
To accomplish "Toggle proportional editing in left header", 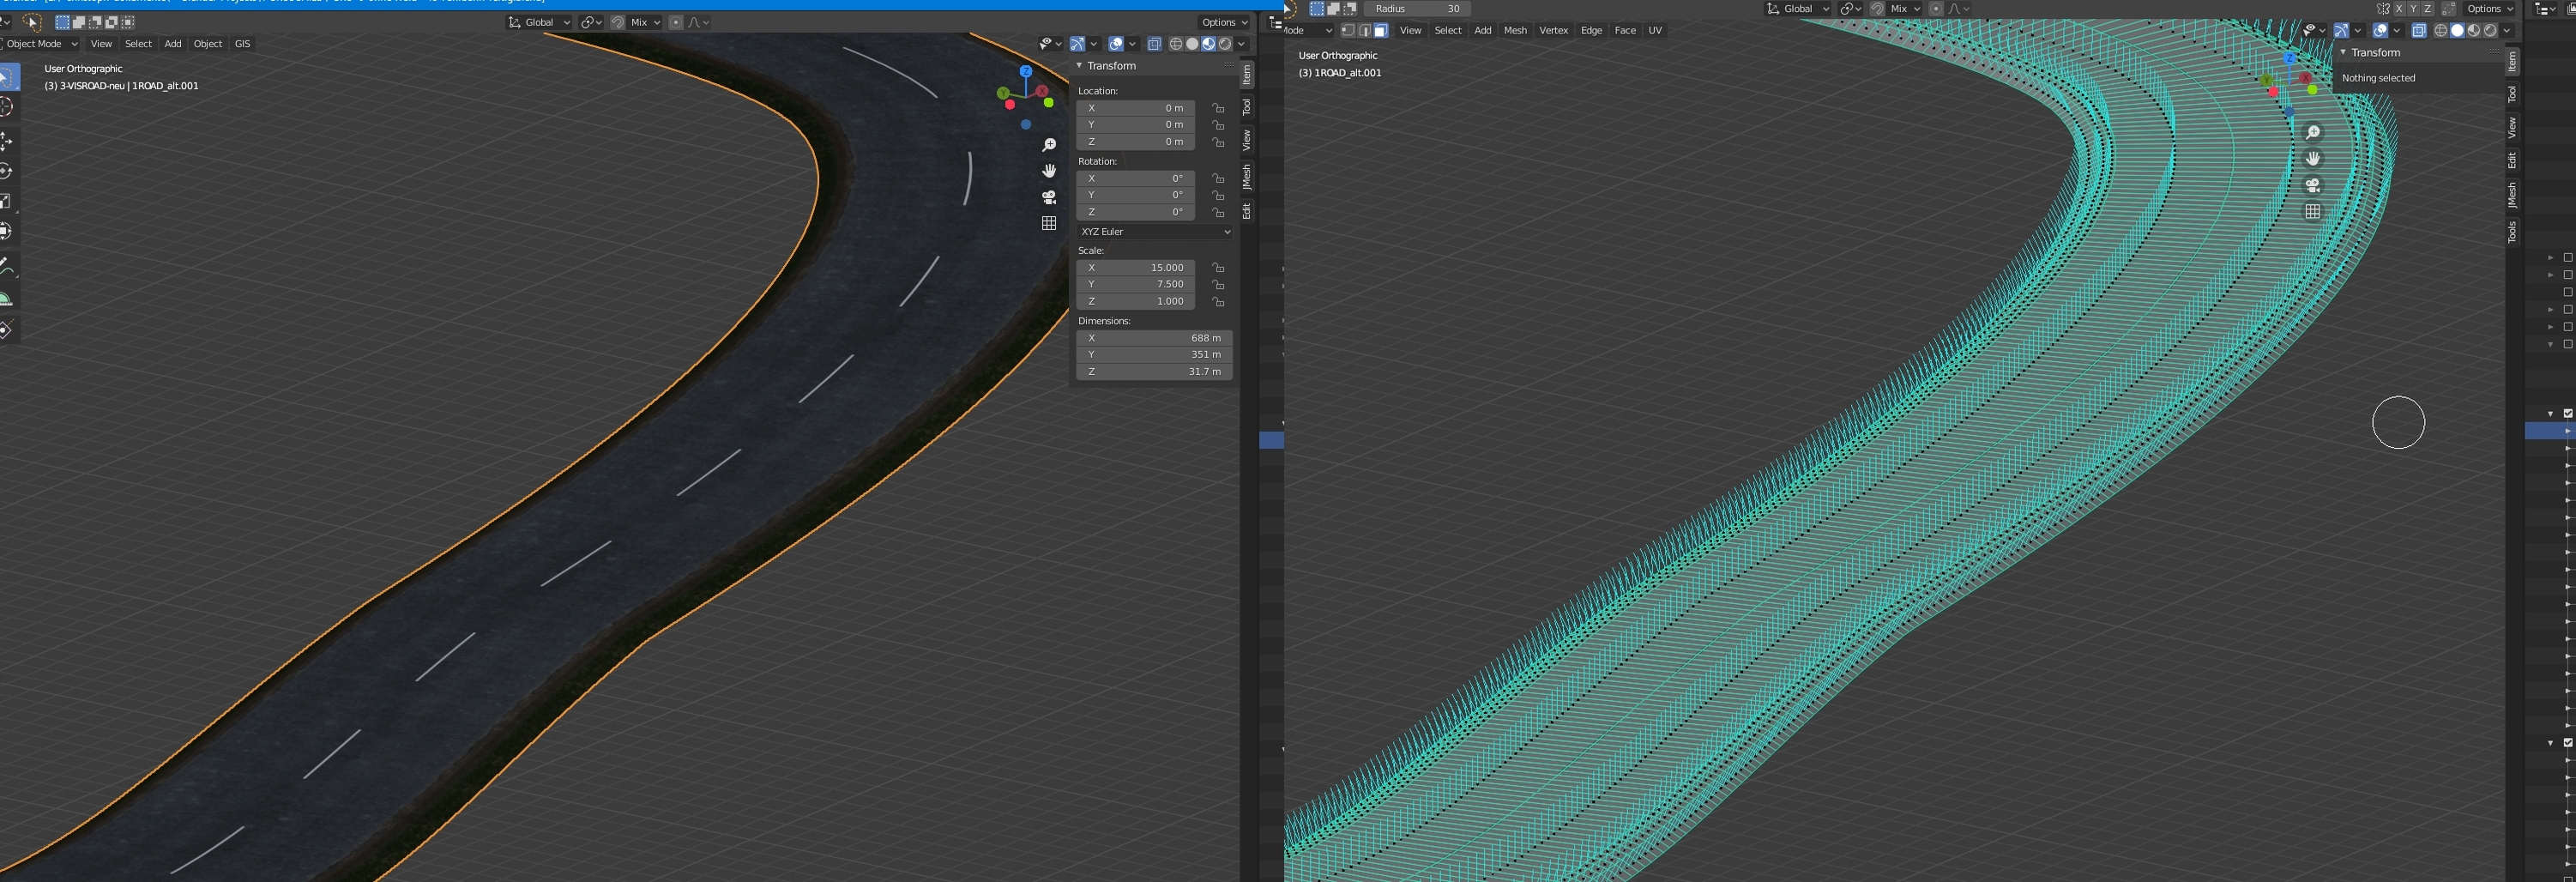I will coord(676,22).
